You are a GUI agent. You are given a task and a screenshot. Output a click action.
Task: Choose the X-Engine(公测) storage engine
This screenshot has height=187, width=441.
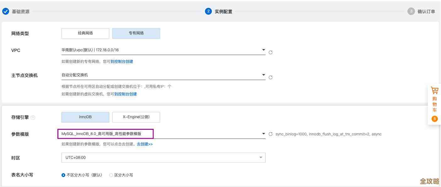(x=136, y=117)
